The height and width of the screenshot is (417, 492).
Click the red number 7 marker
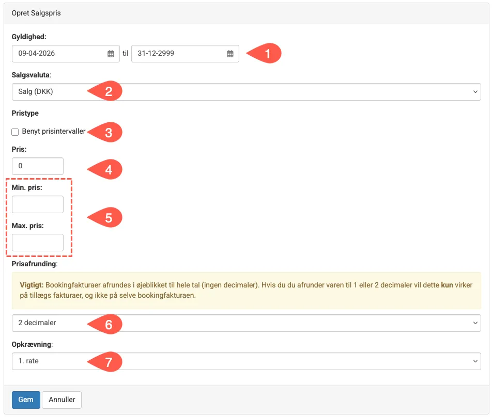point(107,362)
